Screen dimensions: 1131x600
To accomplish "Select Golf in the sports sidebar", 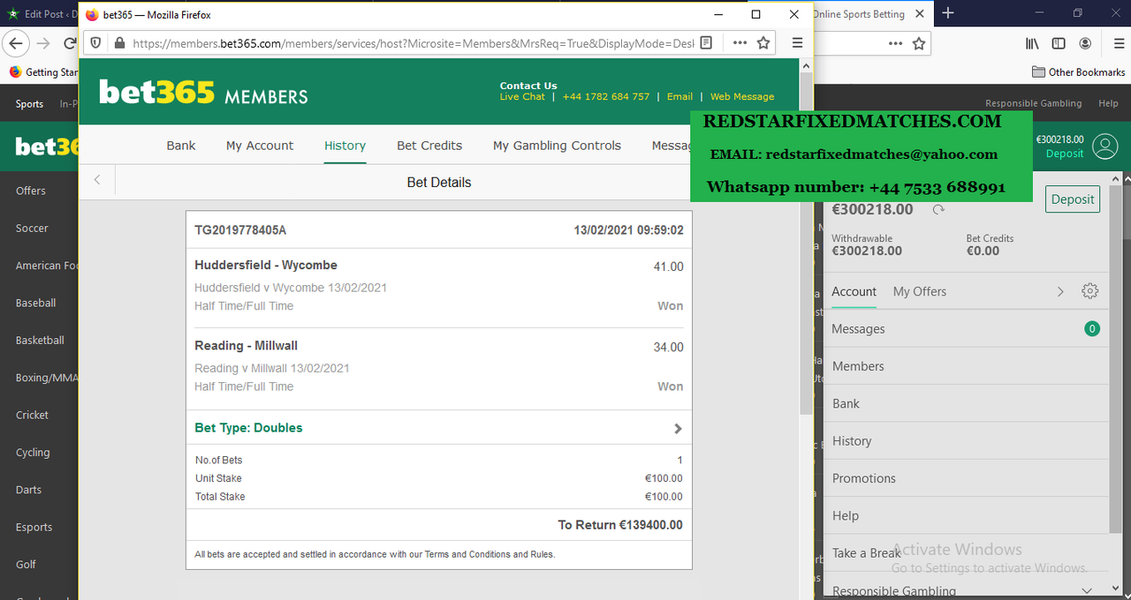I will pyautogui.click(x=26, y=565).
